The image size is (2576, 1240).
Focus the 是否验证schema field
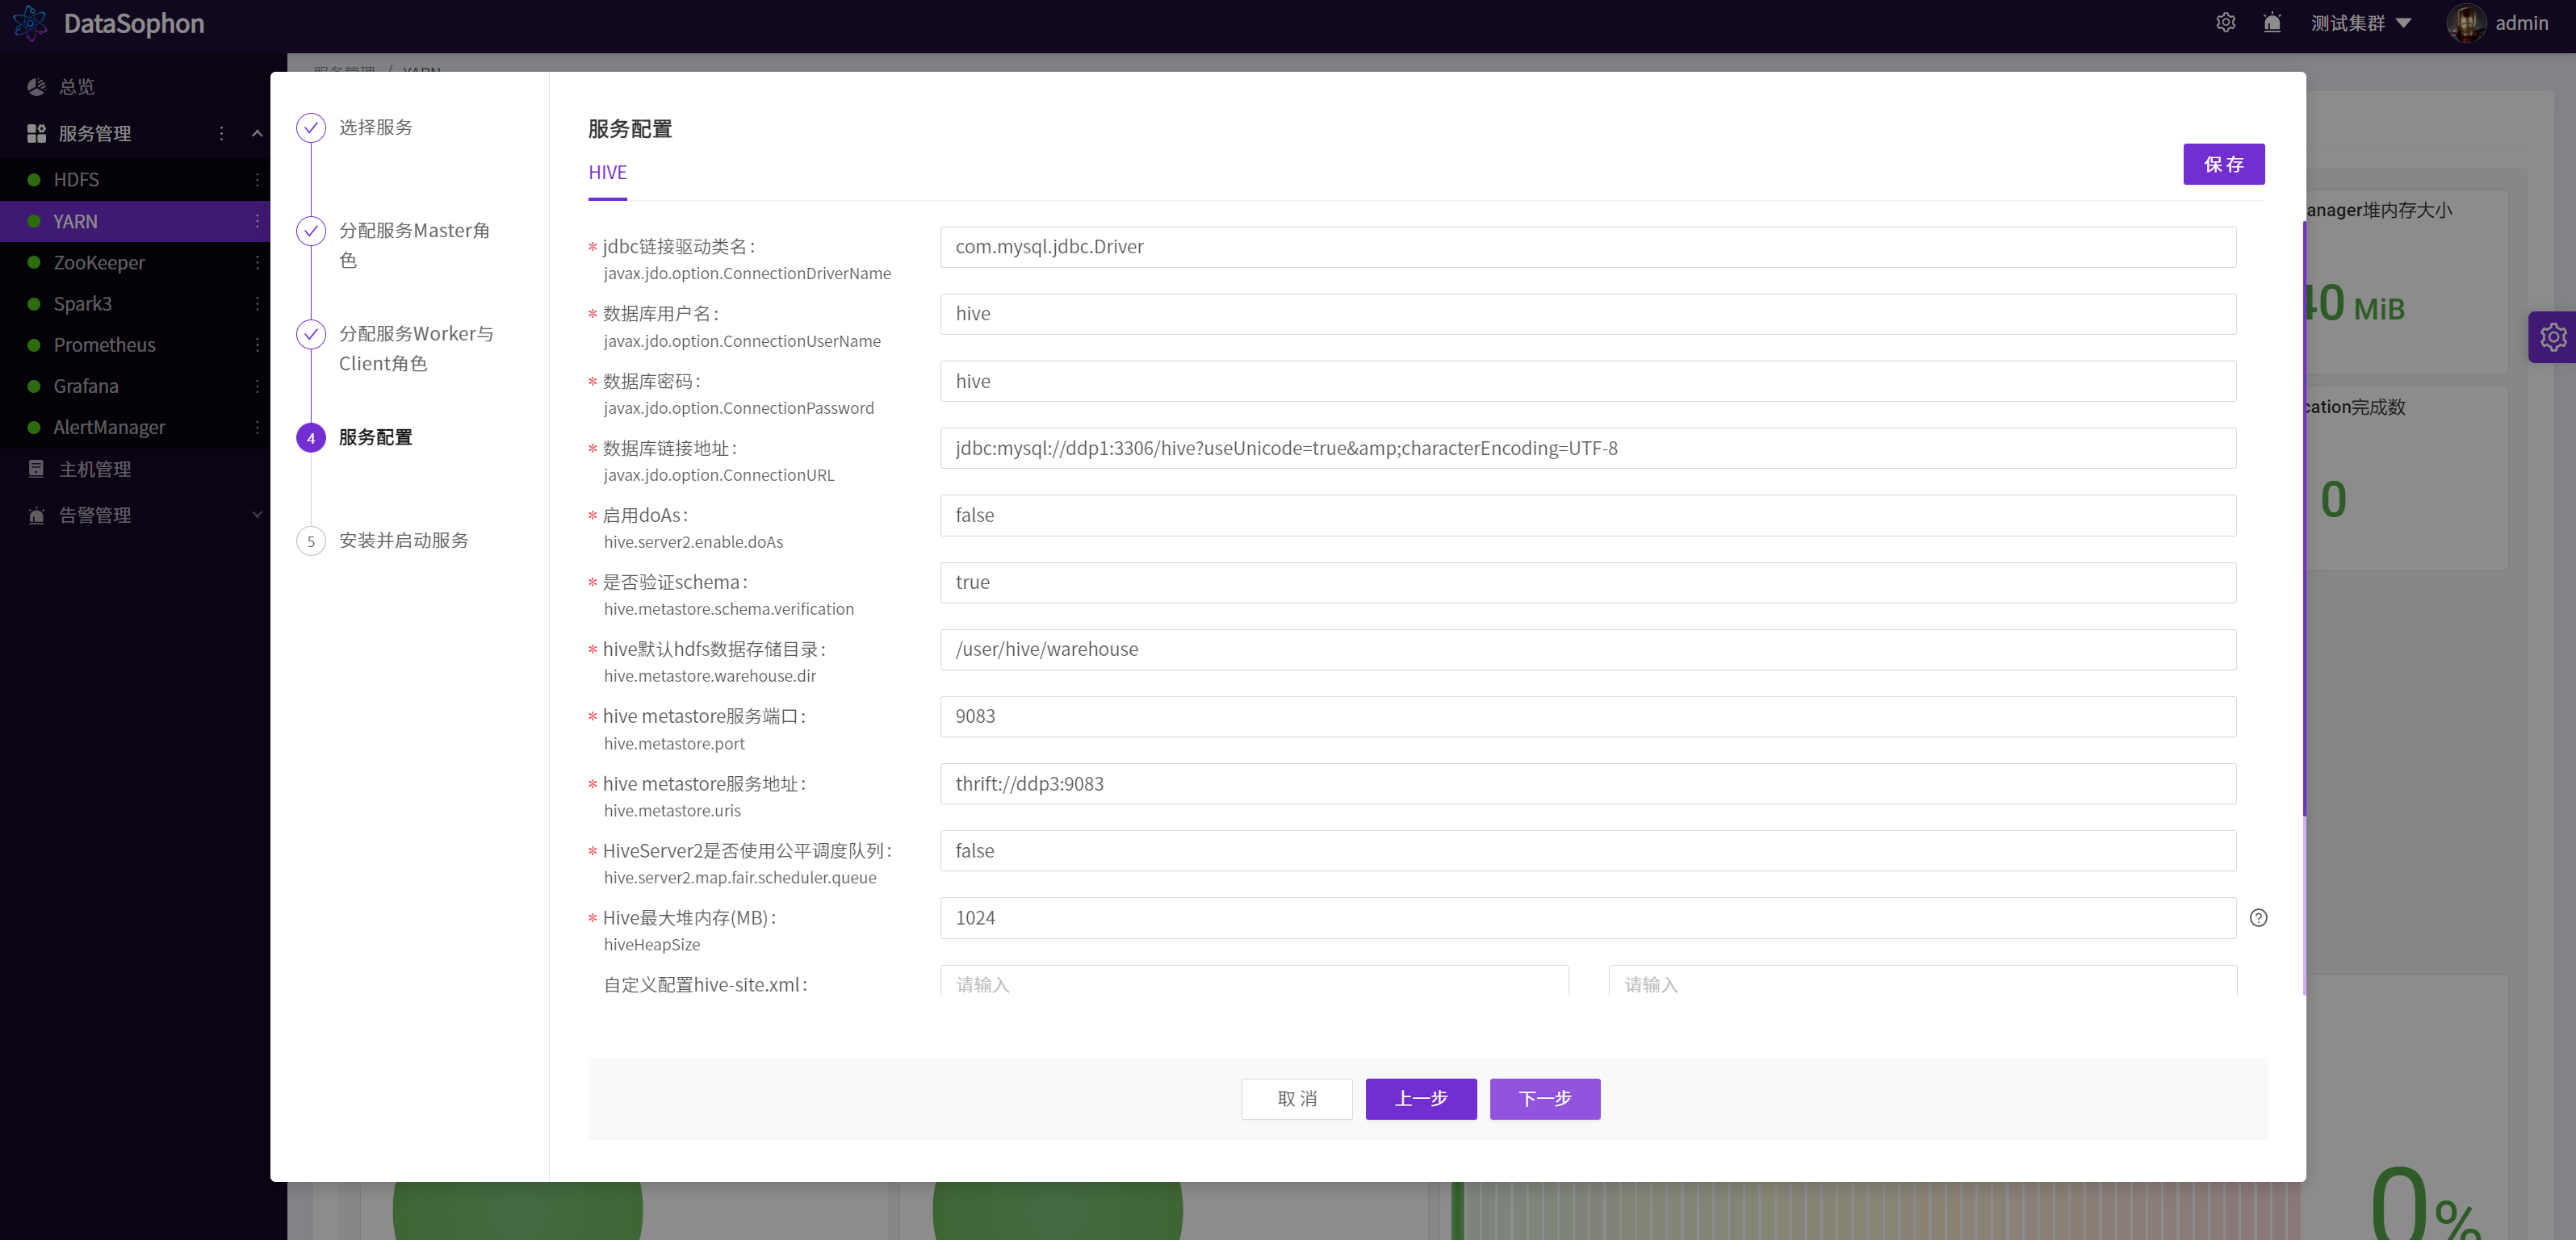pos(1587,582)
